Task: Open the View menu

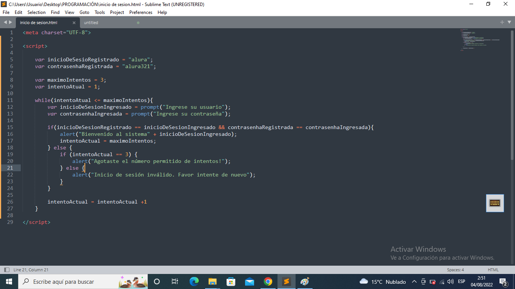Action: pos(69,12)
